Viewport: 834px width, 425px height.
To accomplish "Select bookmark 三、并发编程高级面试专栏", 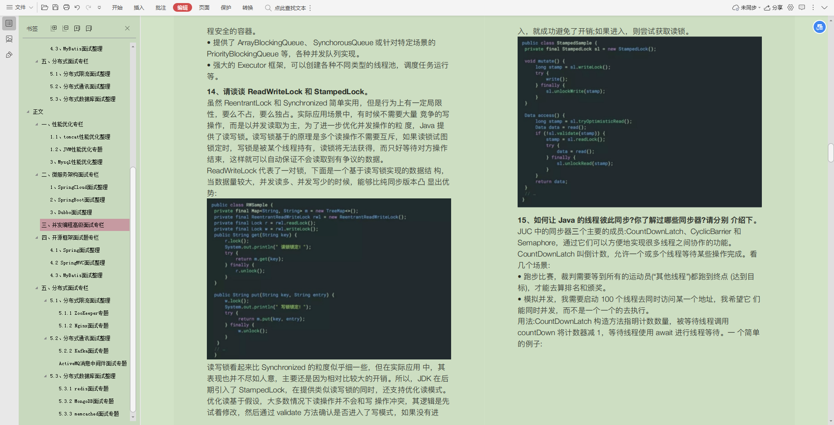I will [x=85, y=225].
